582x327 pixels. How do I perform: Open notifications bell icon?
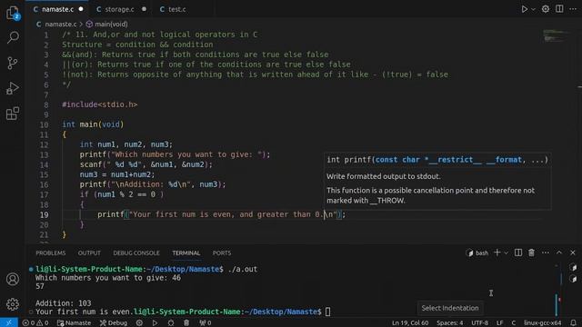click(x=574, y=323)
